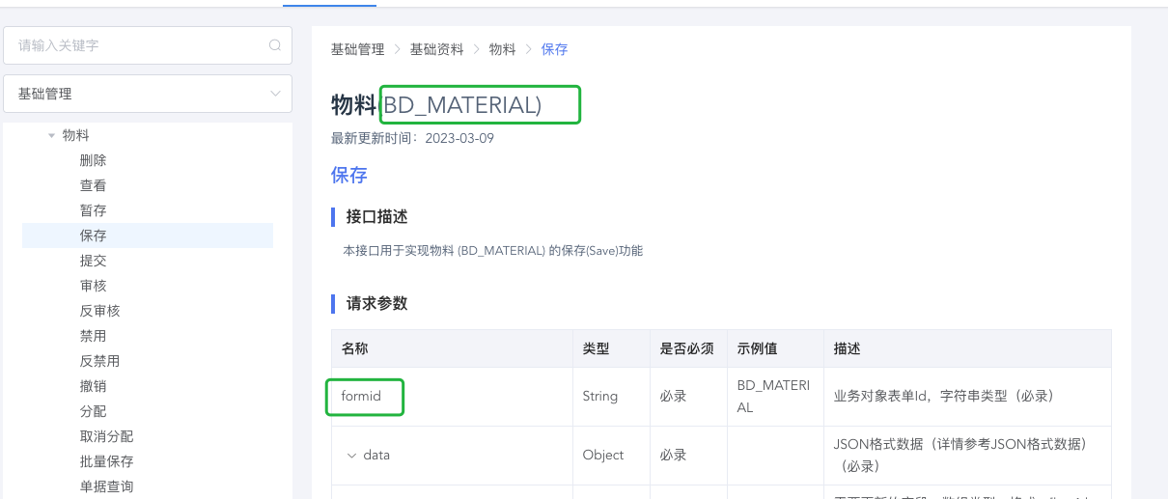The height and width of the screenshot is (499, 1168).
Task: Select 删除 in the sidebar tree
Action: click(94, 160)
